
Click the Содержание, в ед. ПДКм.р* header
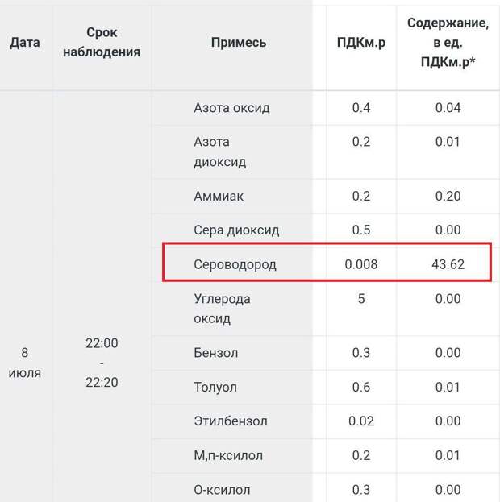coord(448,43)
